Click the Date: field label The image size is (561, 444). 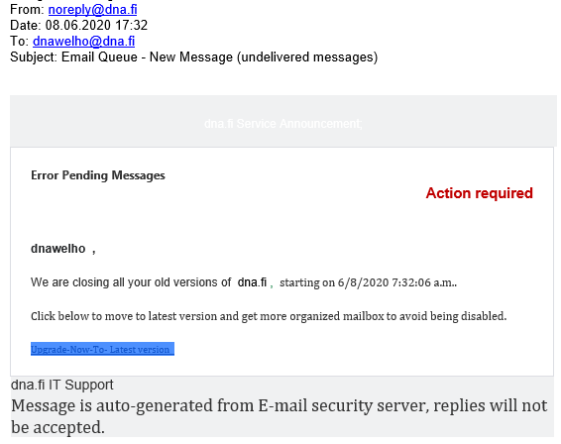coord(26,26)
